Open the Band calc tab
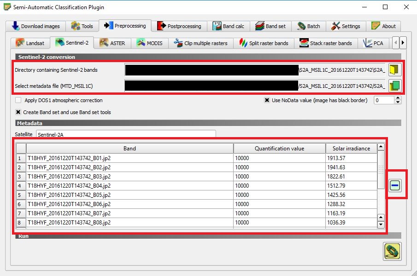This screenshot has width=417, height=276. 229,26
